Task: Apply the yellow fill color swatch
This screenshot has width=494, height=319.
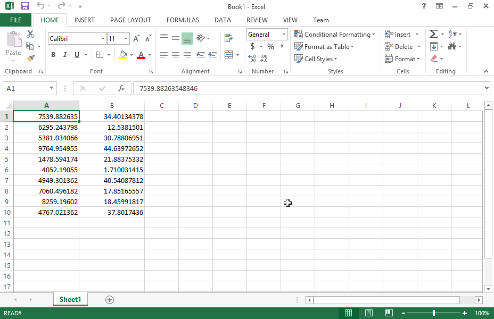Action: click(123, 55)
